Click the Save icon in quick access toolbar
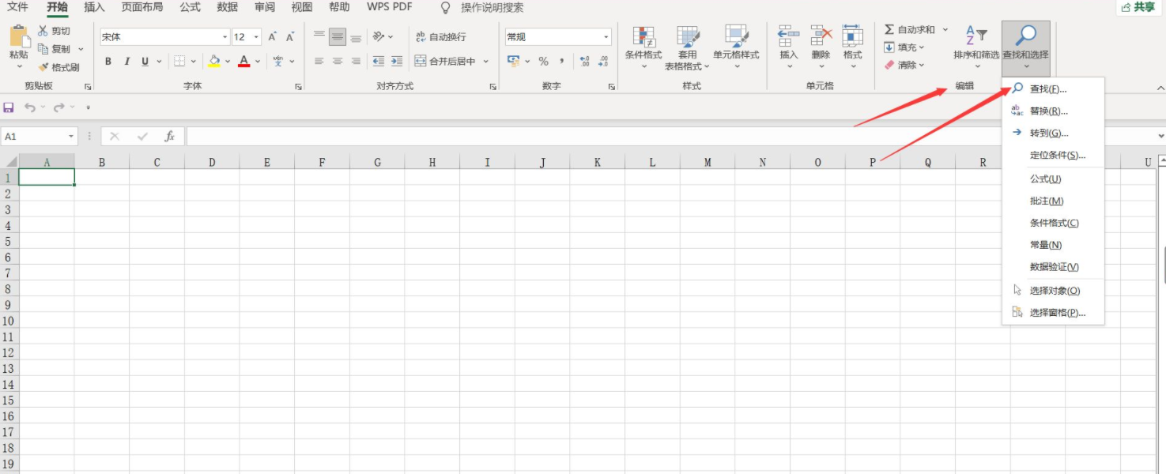The width and height of the screenshot is (1166, 474). pyautogui.click(x=9, y=107)
